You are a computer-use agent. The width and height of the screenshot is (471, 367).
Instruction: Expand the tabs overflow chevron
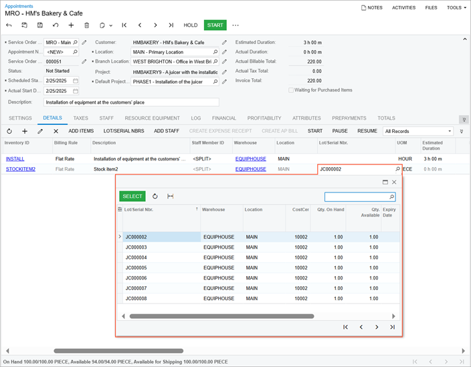click(464, 120)
